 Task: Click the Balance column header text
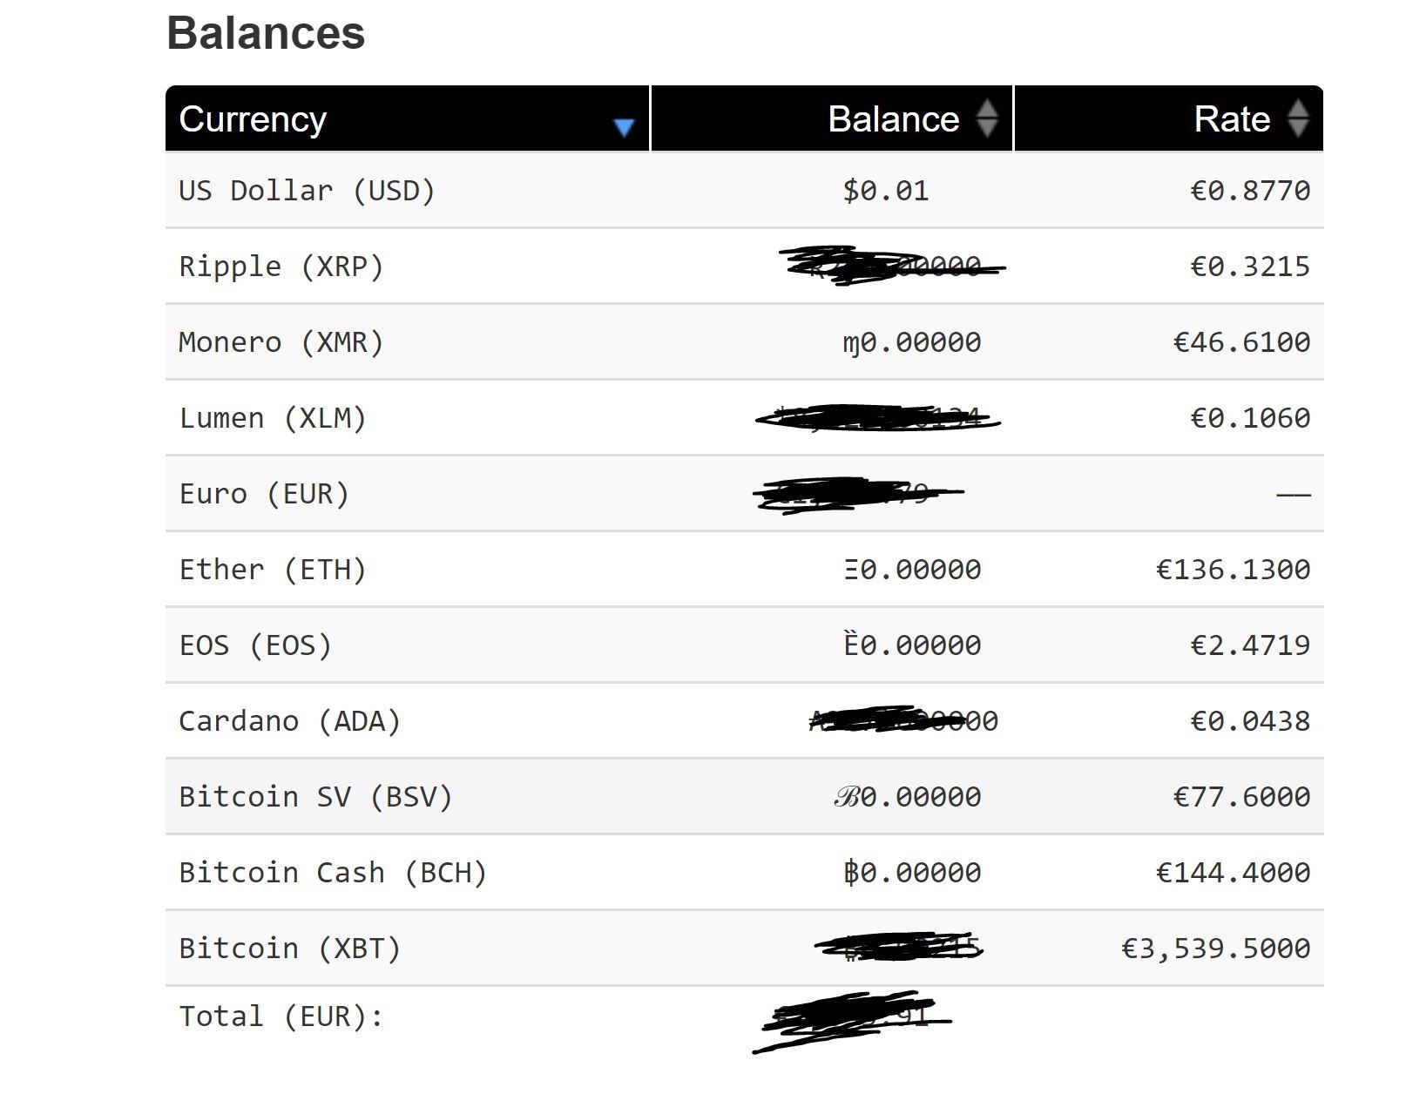(893, 118)
